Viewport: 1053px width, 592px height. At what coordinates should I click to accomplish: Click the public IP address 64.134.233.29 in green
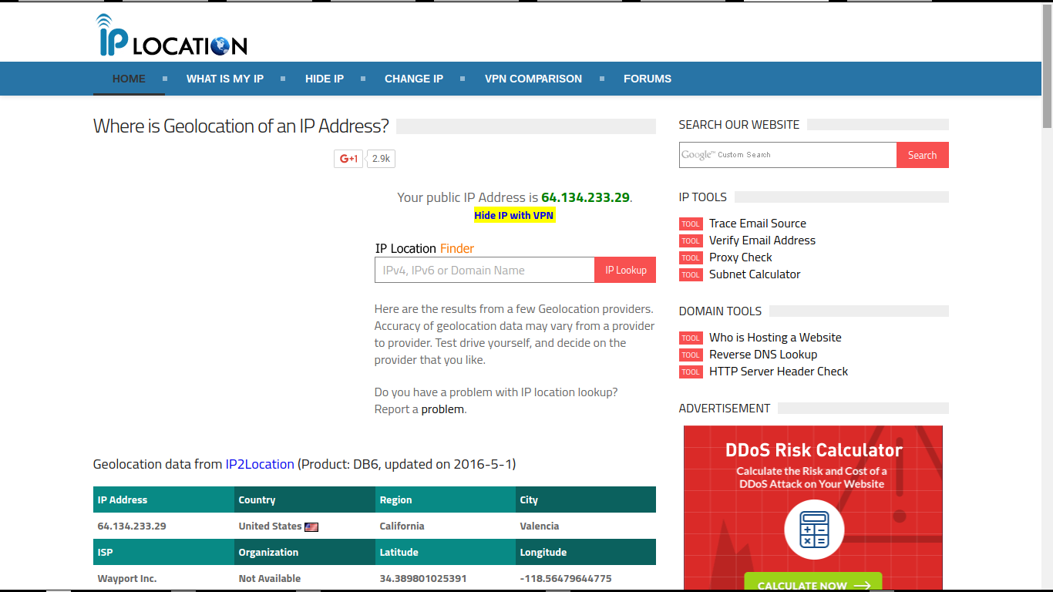coord(586,197)
